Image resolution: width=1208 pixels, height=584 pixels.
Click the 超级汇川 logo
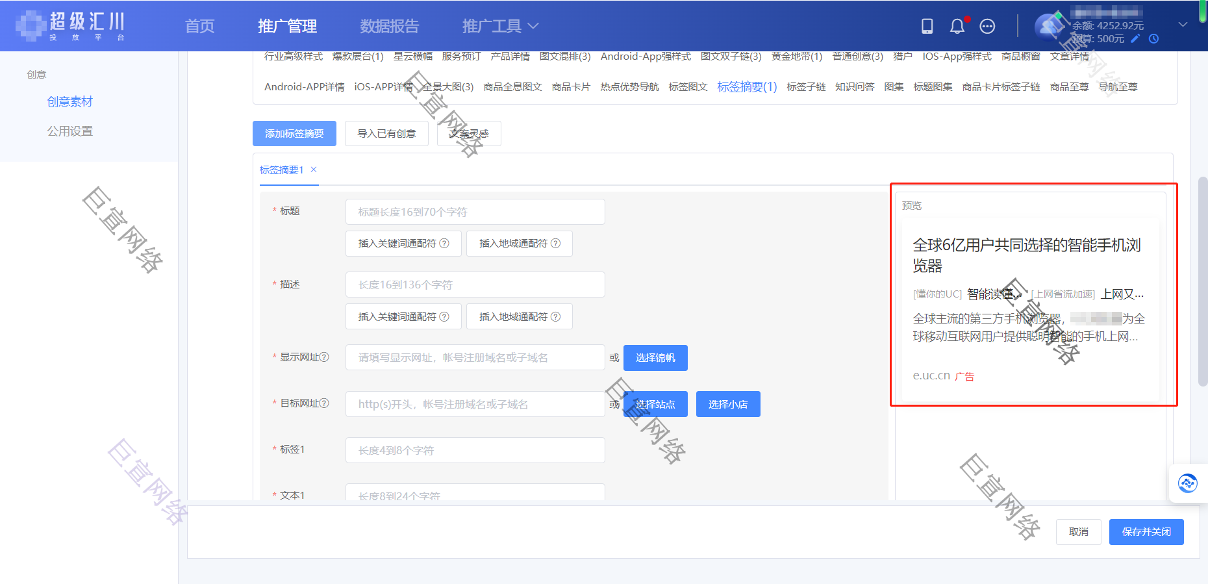tap(70, 26)
